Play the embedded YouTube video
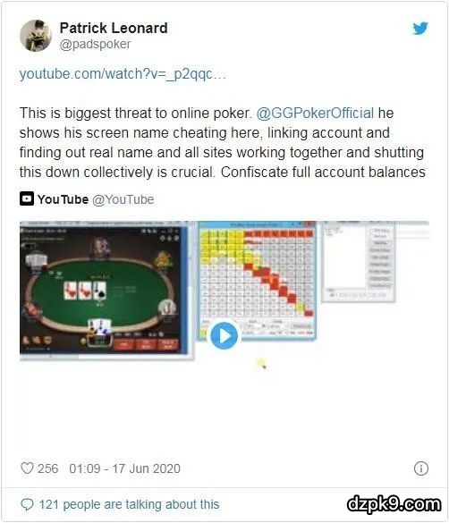 pyautogui.click(x=224, y=336)
